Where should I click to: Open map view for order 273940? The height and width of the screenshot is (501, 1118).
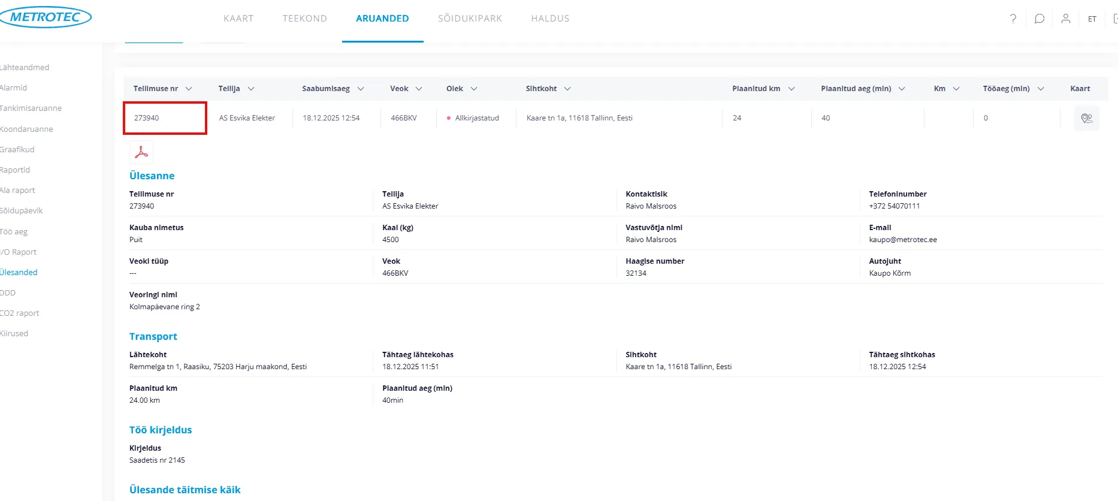pyautogui.click(x=1086, y=118)
